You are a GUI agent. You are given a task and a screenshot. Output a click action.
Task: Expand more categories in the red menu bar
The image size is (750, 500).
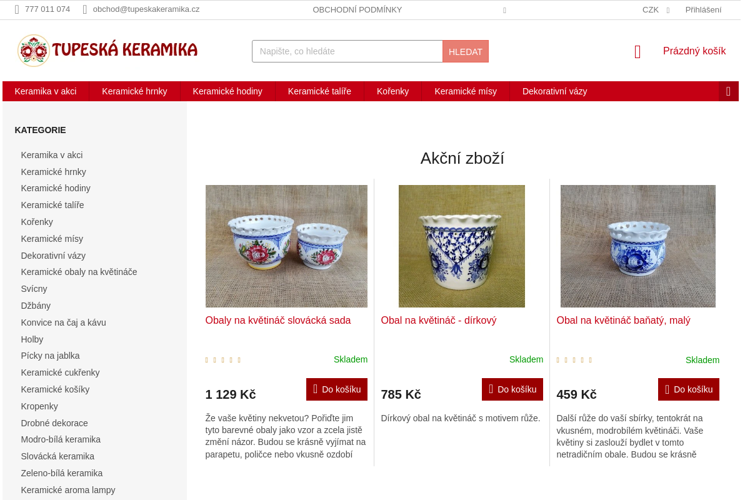[728, 91]
